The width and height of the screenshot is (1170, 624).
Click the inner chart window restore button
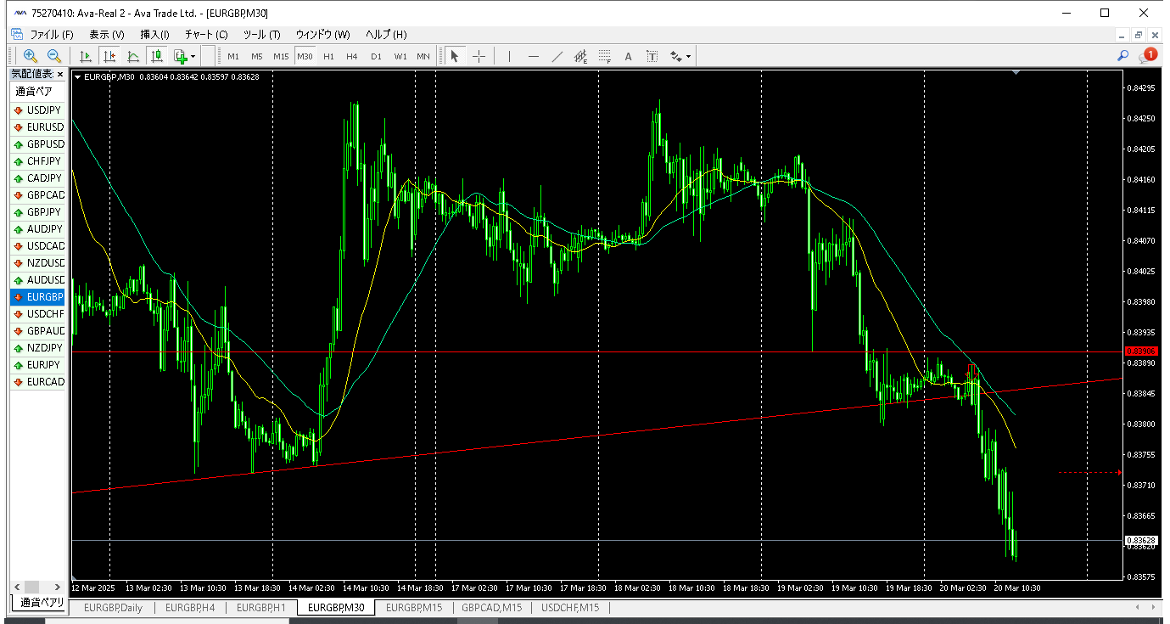(1139, 35)
